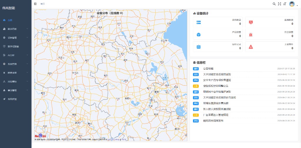This screenshot has width=301, height=148.
Task: Click the 伟风智能 paper plane icon
Action: pyautogui.click(x=4, y=99)
